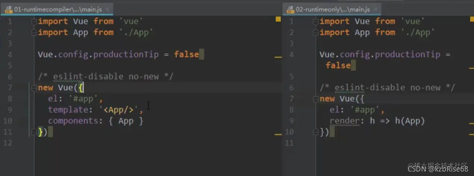The width and height of the screenshot is (474, 176).
Task: Click fold end marker at line 11, left editor
Action: (x=34, y=132)
